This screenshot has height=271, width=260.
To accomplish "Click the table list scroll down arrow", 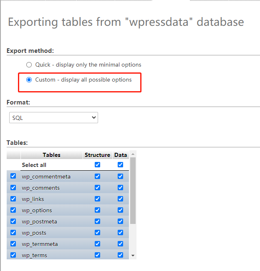I will (x=133, y=255).
